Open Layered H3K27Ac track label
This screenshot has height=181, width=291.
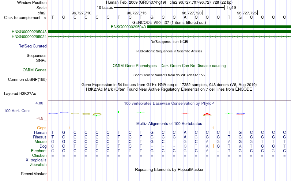pos(20,94)
